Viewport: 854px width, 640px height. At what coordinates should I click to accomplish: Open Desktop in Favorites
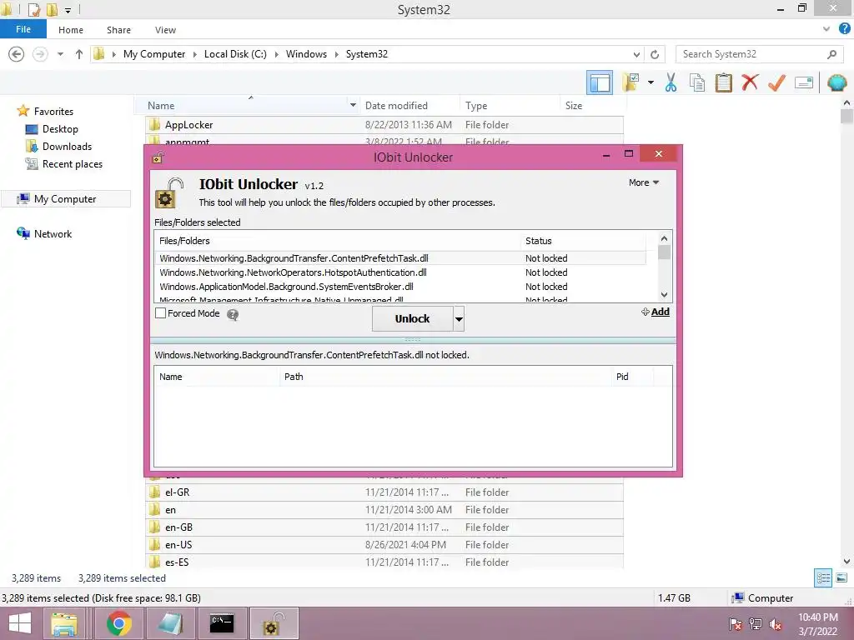(60, 129)
